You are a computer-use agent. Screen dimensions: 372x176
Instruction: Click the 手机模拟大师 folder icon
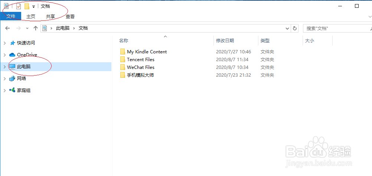(x=123, y=75)
